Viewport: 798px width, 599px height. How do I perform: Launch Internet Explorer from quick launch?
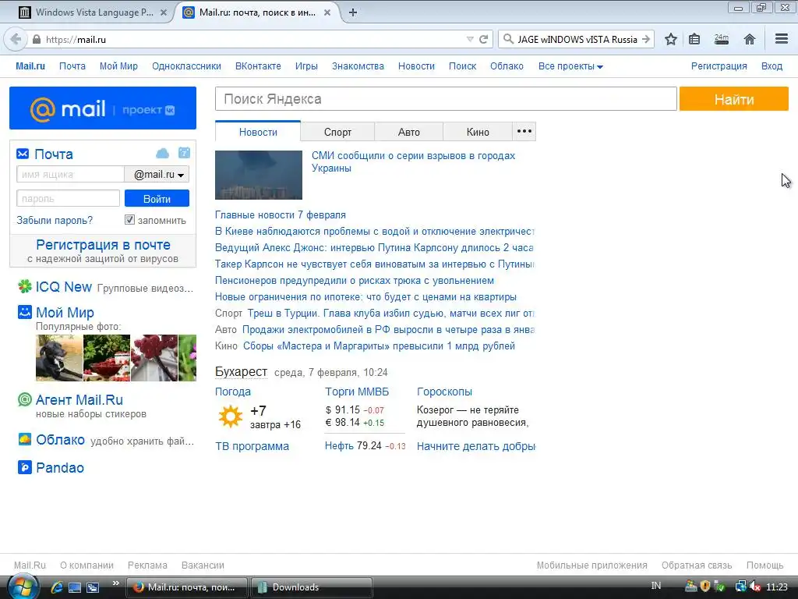(56, 587)
